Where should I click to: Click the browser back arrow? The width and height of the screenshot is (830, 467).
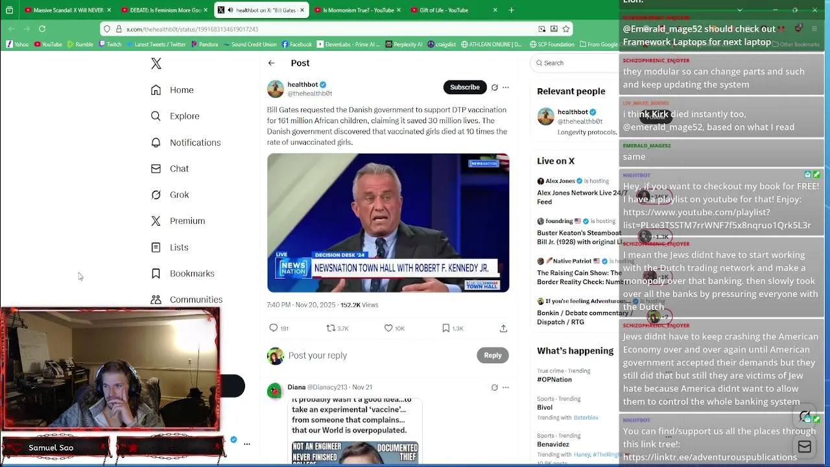point(11,29)
